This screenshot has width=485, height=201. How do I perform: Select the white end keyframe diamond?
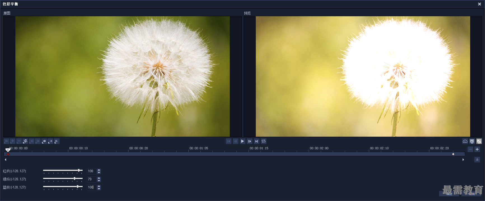453,154
